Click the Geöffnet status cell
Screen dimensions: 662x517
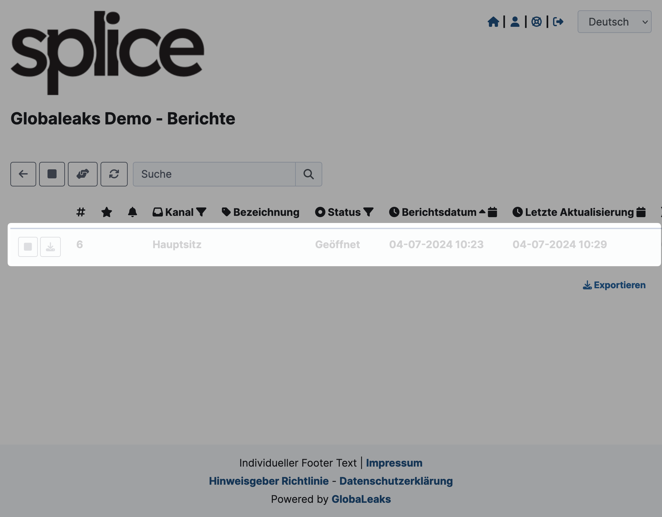[337, 245]
